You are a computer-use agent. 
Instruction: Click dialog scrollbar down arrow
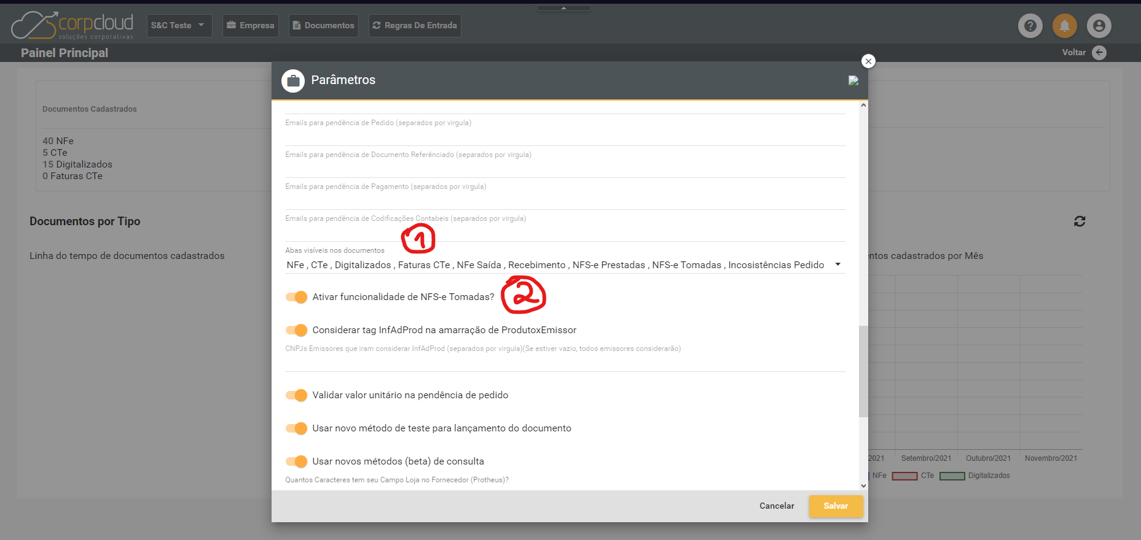(x=863, y=485)
